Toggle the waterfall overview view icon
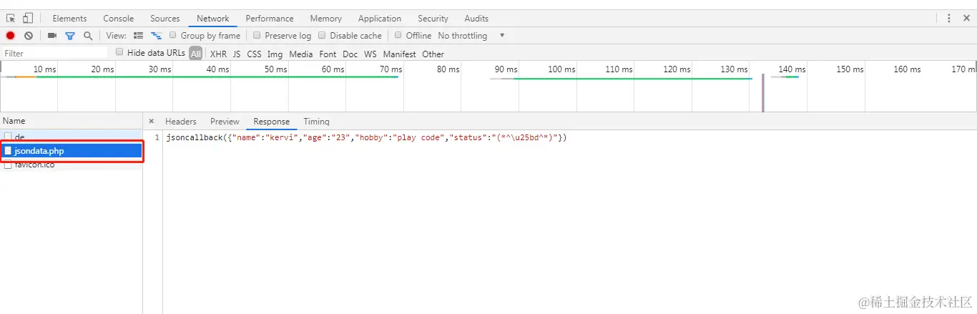This screenshot has width=977, height=314. click(x=157, y=35)
